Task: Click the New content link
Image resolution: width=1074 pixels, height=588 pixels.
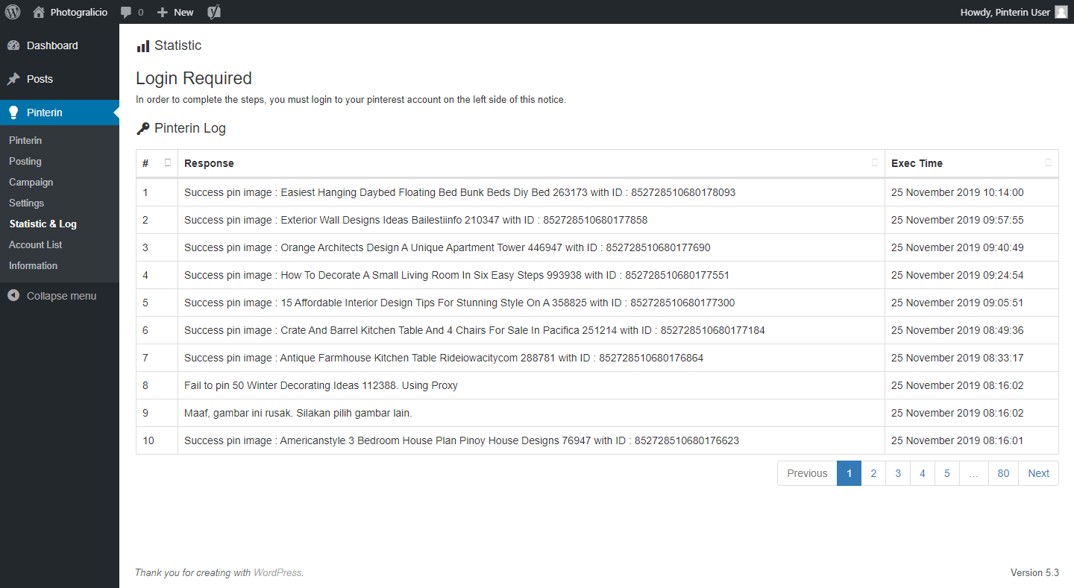Action: coord(183,12)
